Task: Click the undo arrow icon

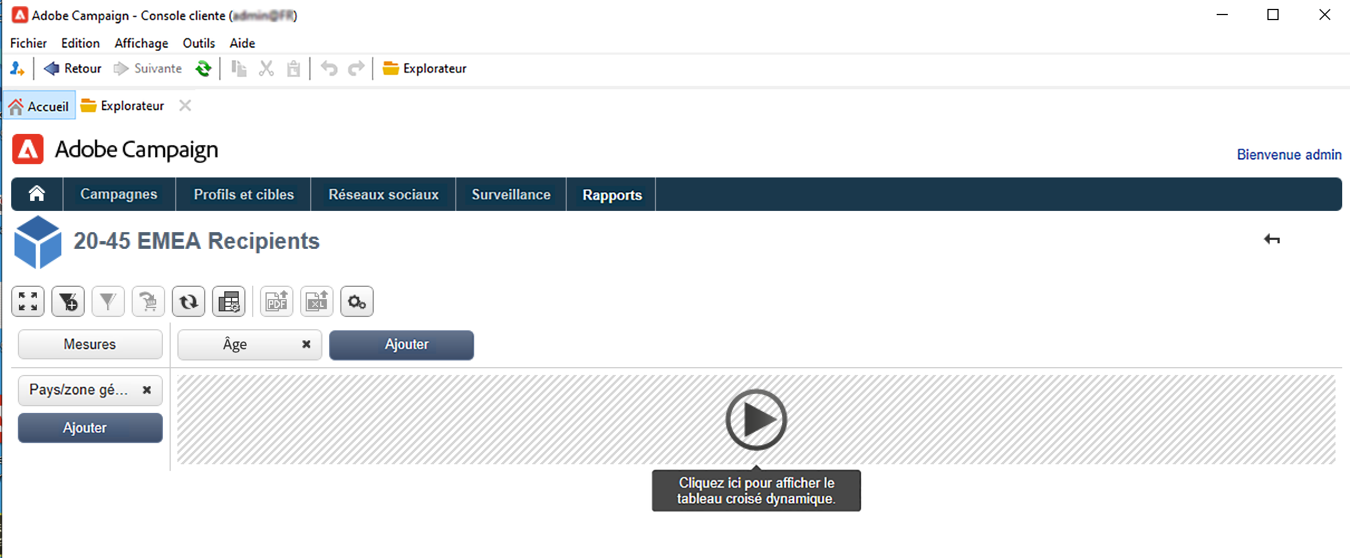Action: pos(329,69)
